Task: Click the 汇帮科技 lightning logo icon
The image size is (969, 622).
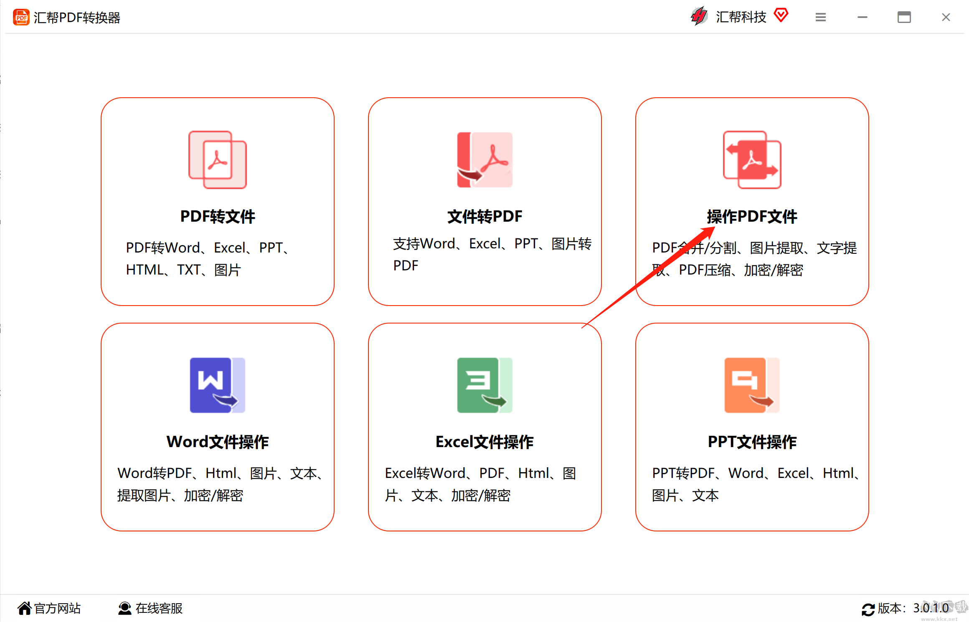Action: click(699, 16)
